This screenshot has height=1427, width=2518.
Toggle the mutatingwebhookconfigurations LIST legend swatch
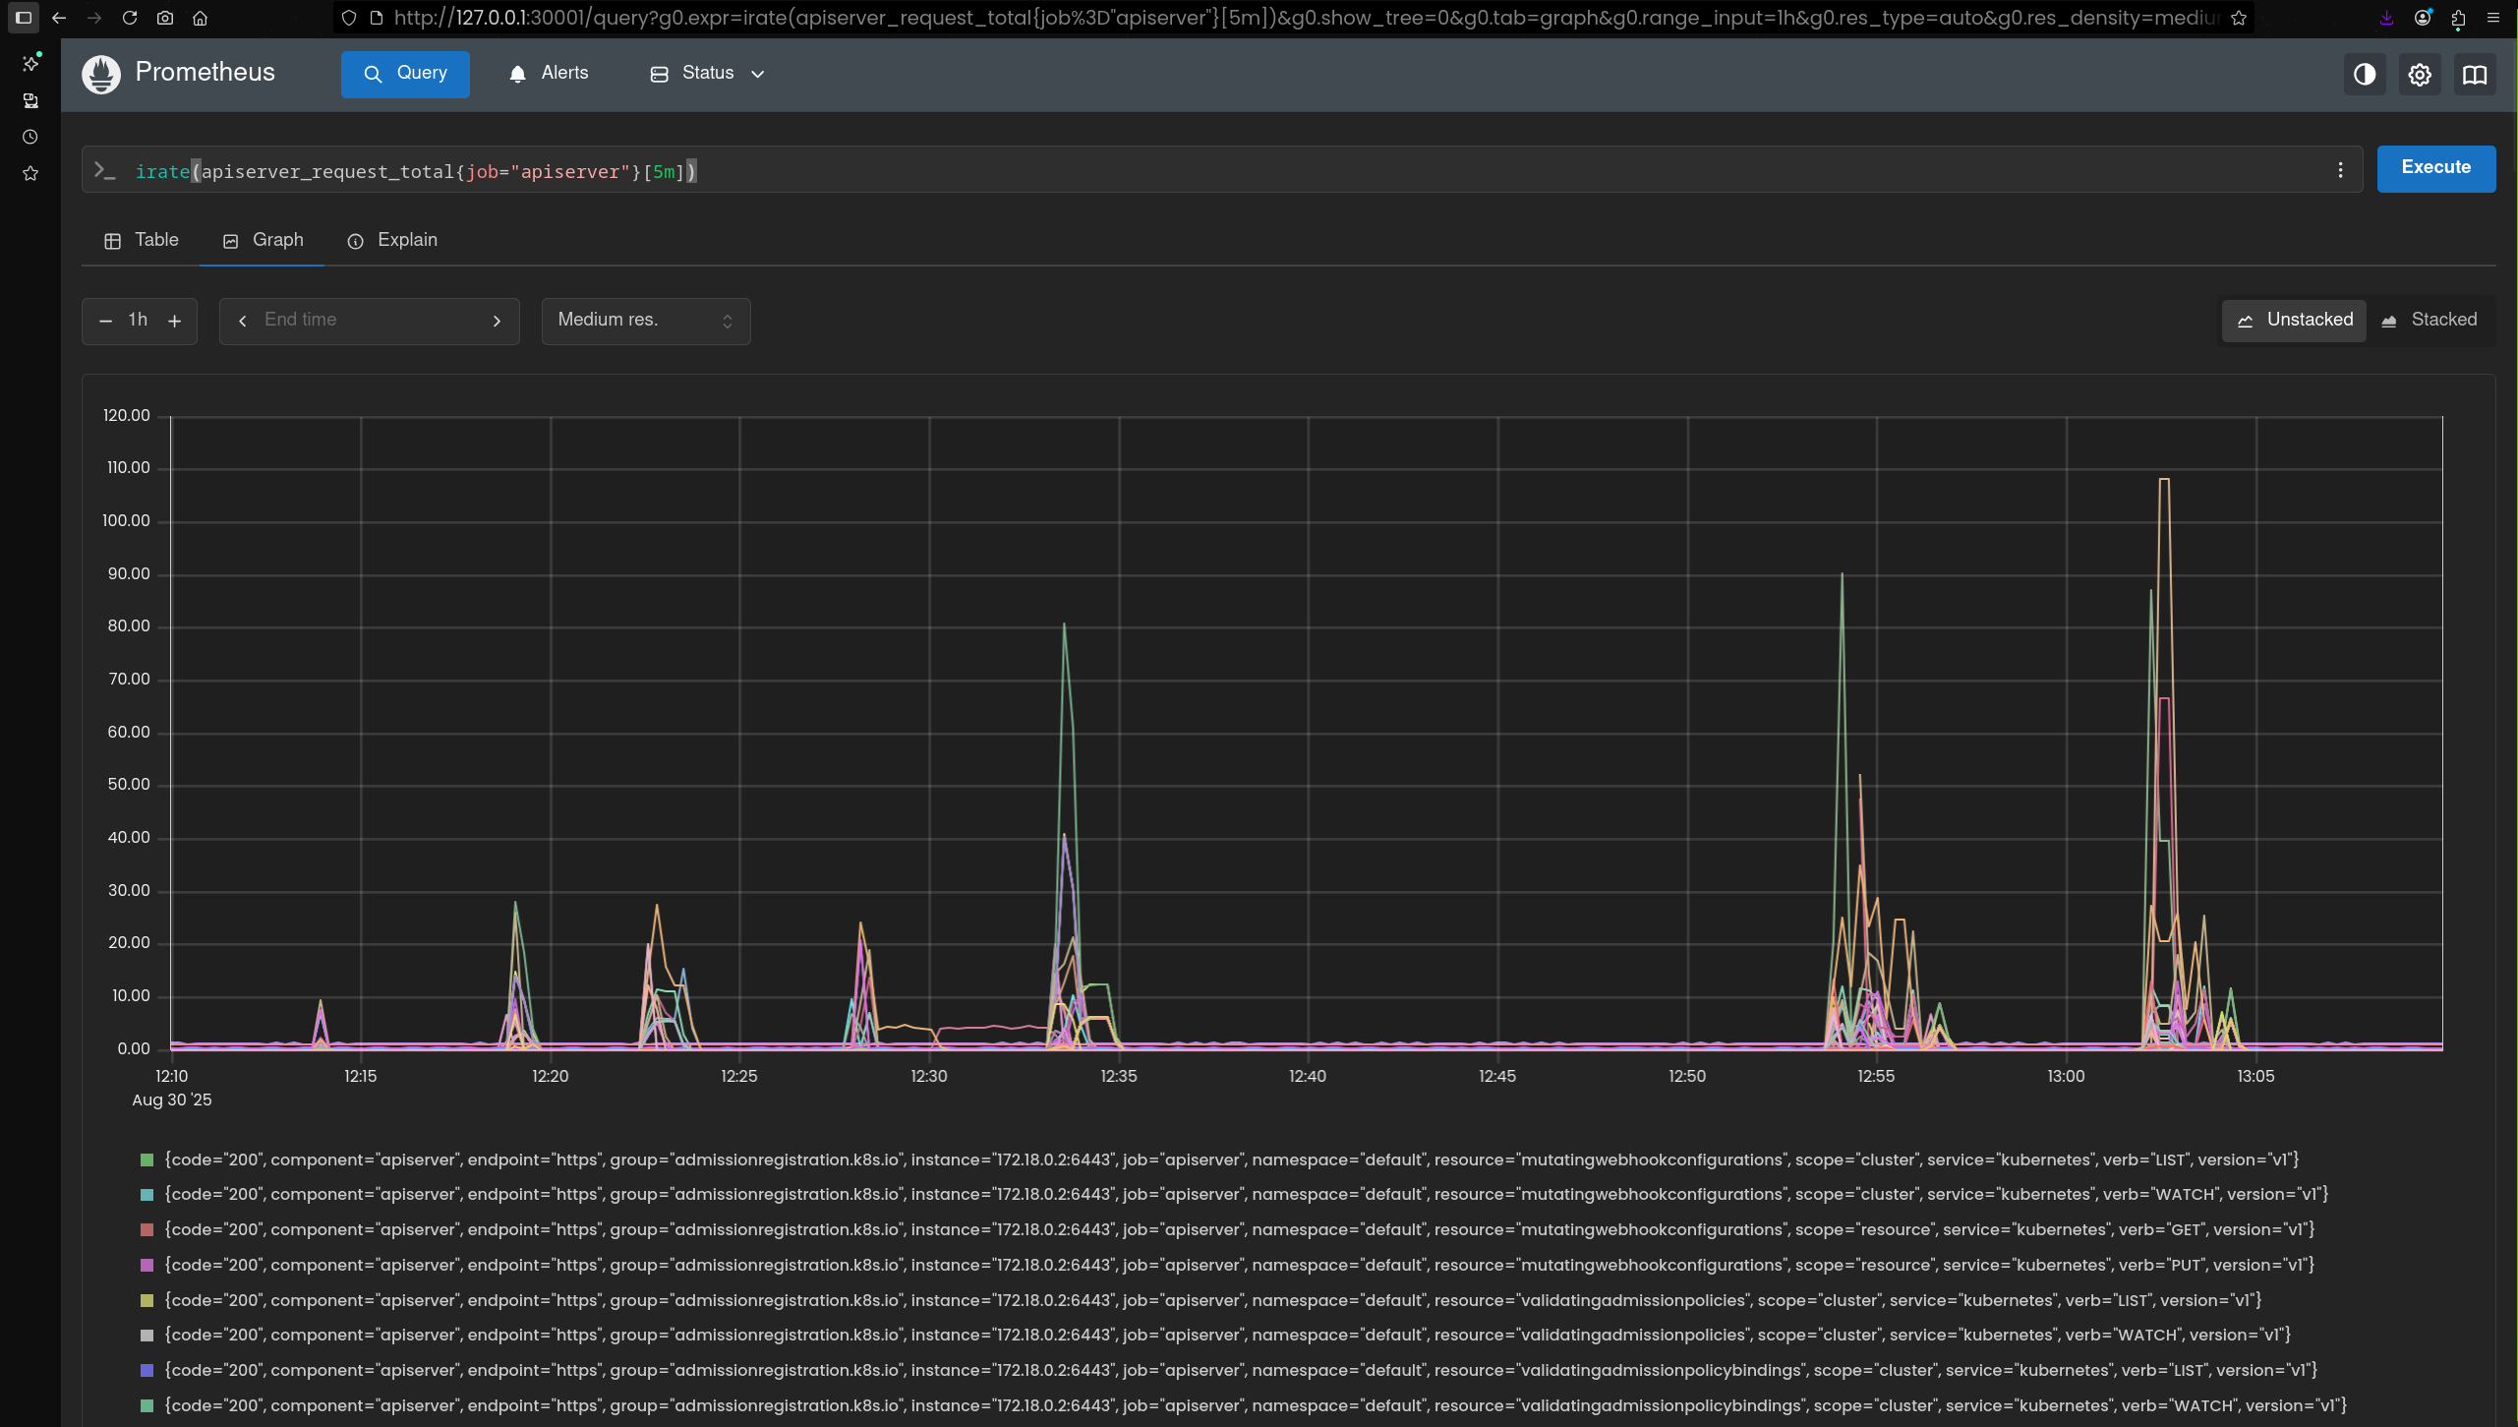coord(147,1160)
